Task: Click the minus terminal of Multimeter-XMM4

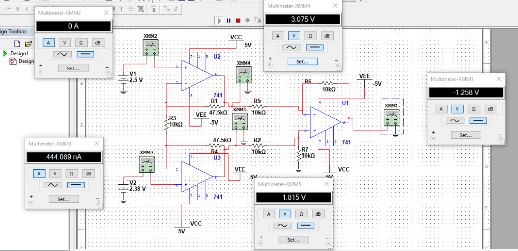Action: click(x=337, y=65)
